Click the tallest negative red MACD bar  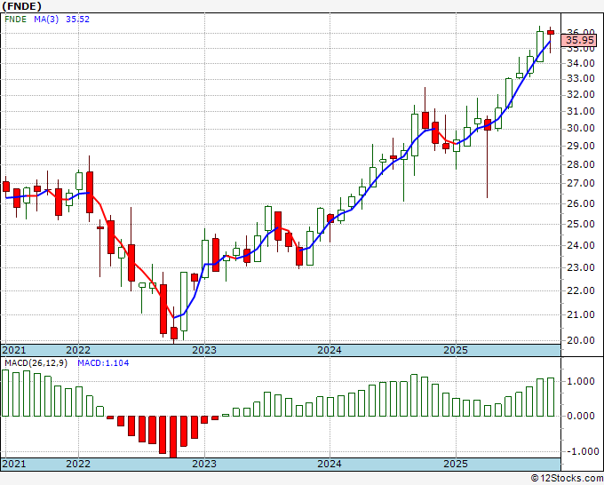pos(173,437)
